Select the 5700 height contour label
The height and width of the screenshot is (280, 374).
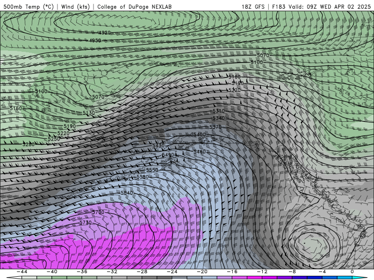(x=98, y=212)
